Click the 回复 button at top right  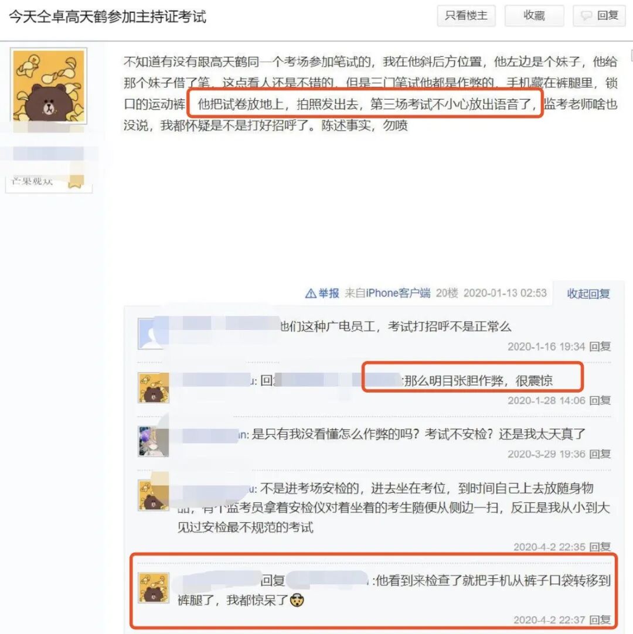click(600, 16)
